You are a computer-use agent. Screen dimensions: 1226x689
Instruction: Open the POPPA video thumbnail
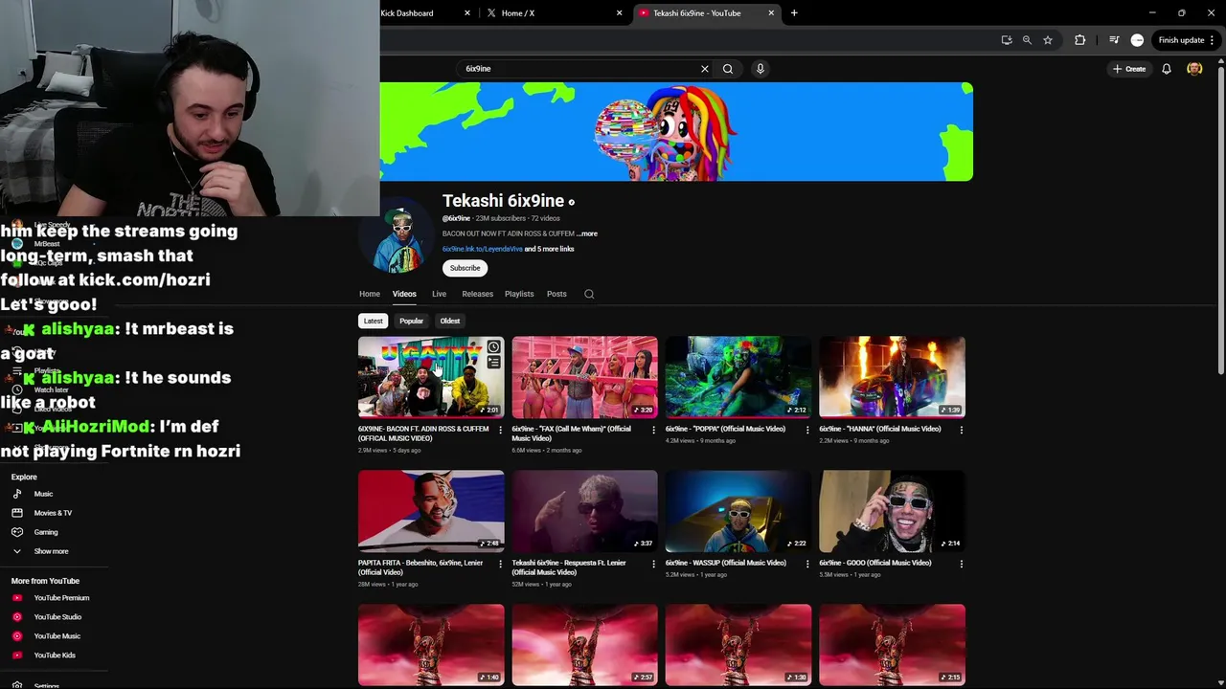pos(738,377)
